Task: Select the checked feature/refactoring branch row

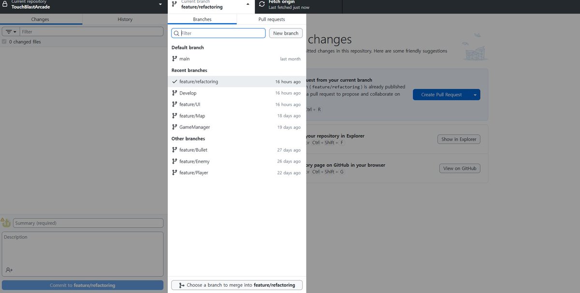Action: 237,82
